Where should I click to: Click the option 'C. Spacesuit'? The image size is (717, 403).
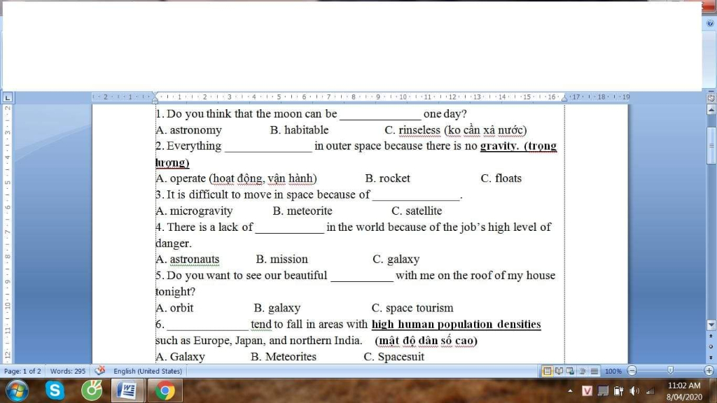pos(394,357)
